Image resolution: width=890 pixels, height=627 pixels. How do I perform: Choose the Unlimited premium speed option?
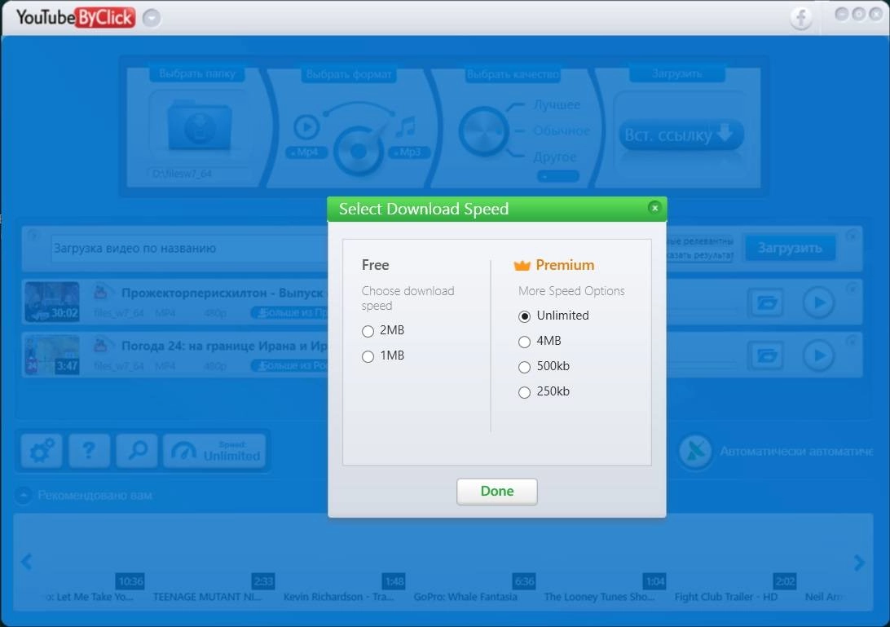pos(525,316)
